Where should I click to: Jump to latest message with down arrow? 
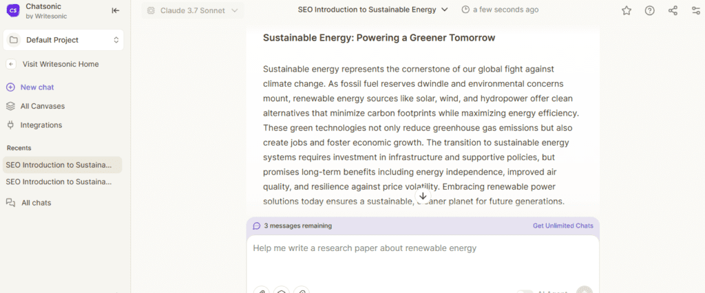(x=423, y=197)
